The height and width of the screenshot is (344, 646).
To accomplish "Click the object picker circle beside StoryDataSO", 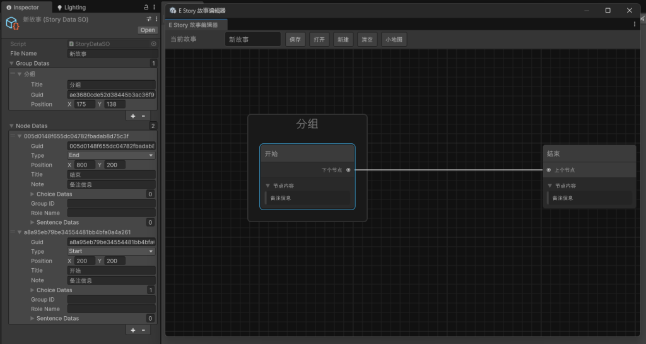I will [153, 44].
